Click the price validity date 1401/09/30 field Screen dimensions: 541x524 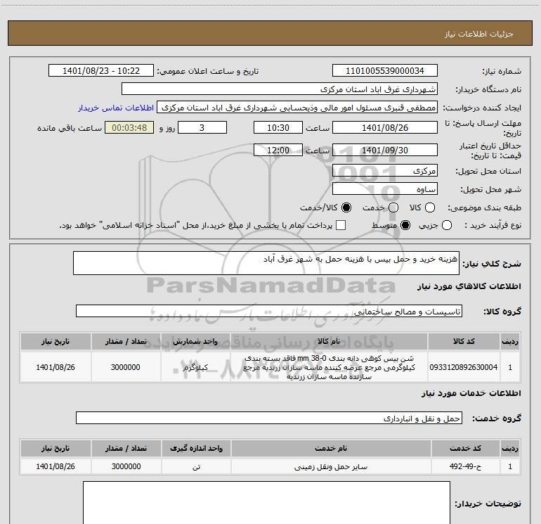pos(385,150)
